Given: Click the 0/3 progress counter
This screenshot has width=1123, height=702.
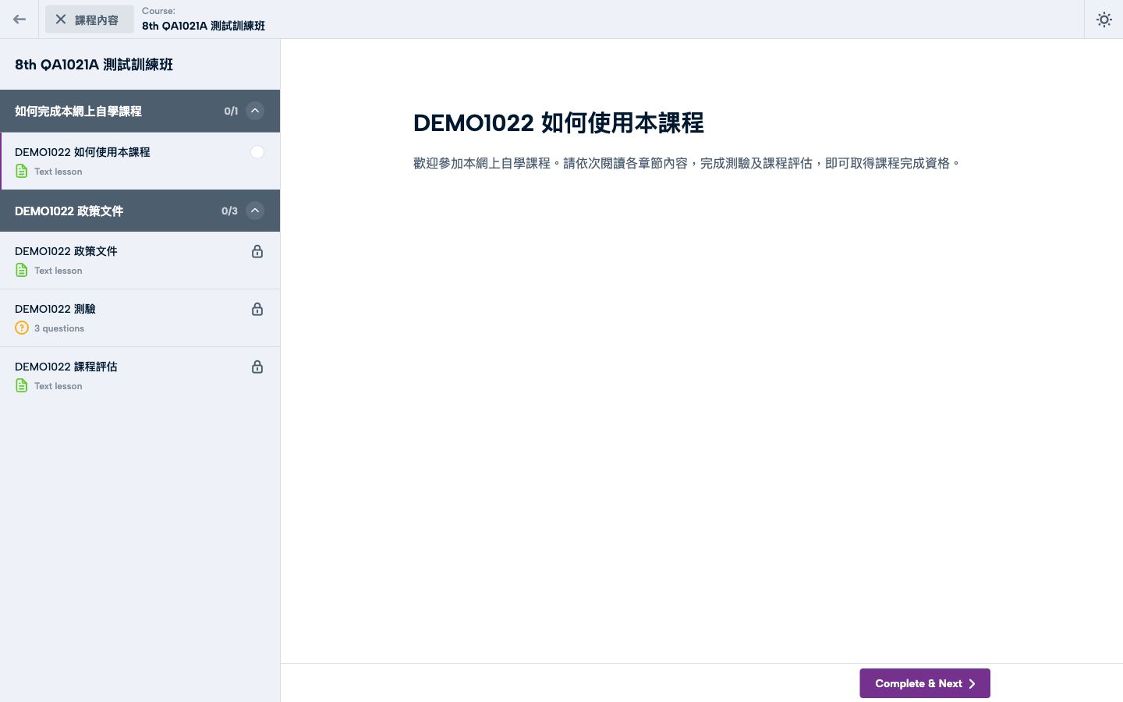Looking at the screenshot, I should (229, 211).
